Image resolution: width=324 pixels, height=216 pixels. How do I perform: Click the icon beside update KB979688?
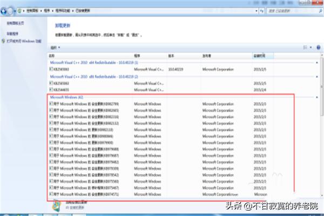(51, 148)
